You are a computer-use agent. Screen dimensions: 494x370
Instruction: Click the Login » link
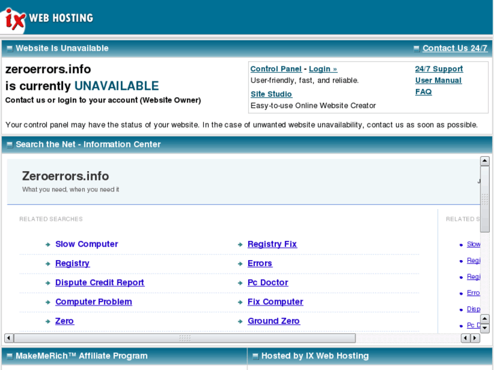[x=323, y=69]
